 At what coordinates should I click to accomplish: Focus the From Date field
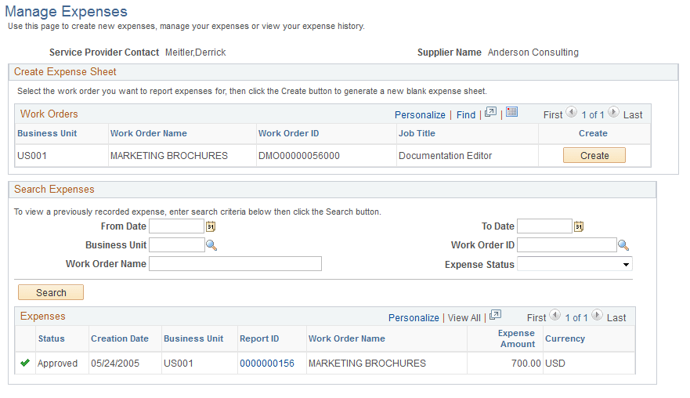tap(177, 226)
